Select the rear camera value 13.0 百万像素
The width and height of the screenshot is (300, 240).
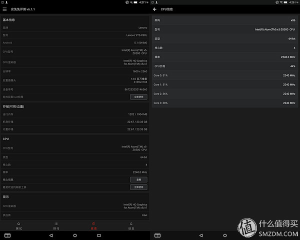139,79
